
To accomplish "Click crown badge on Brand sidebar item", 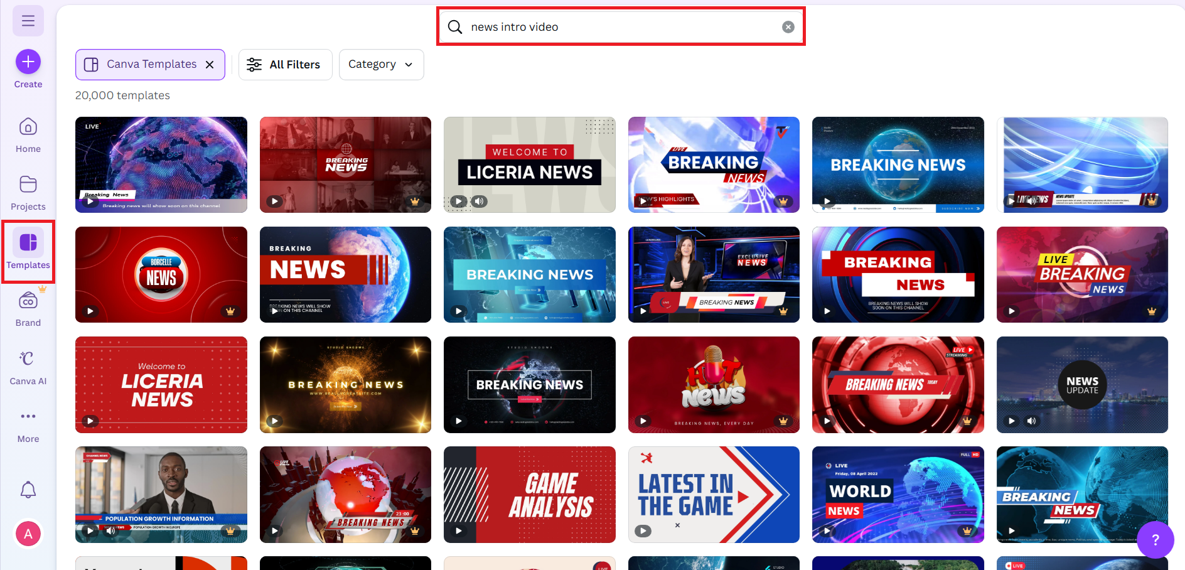I will [x=42, y=289].
